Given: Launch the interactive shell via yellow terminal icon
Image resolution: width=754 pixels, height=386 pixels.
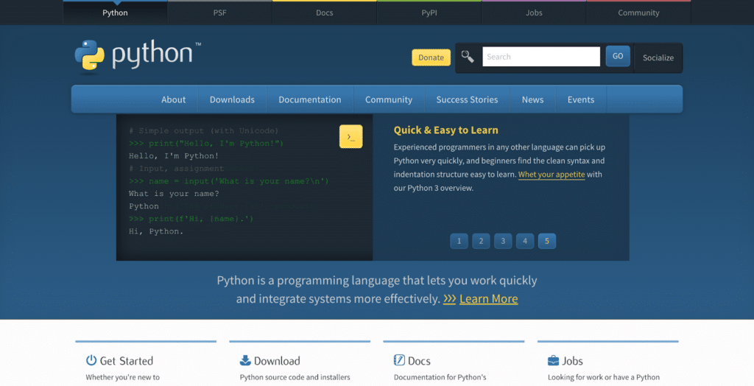Looking at the screenshot, I should 351,137.
